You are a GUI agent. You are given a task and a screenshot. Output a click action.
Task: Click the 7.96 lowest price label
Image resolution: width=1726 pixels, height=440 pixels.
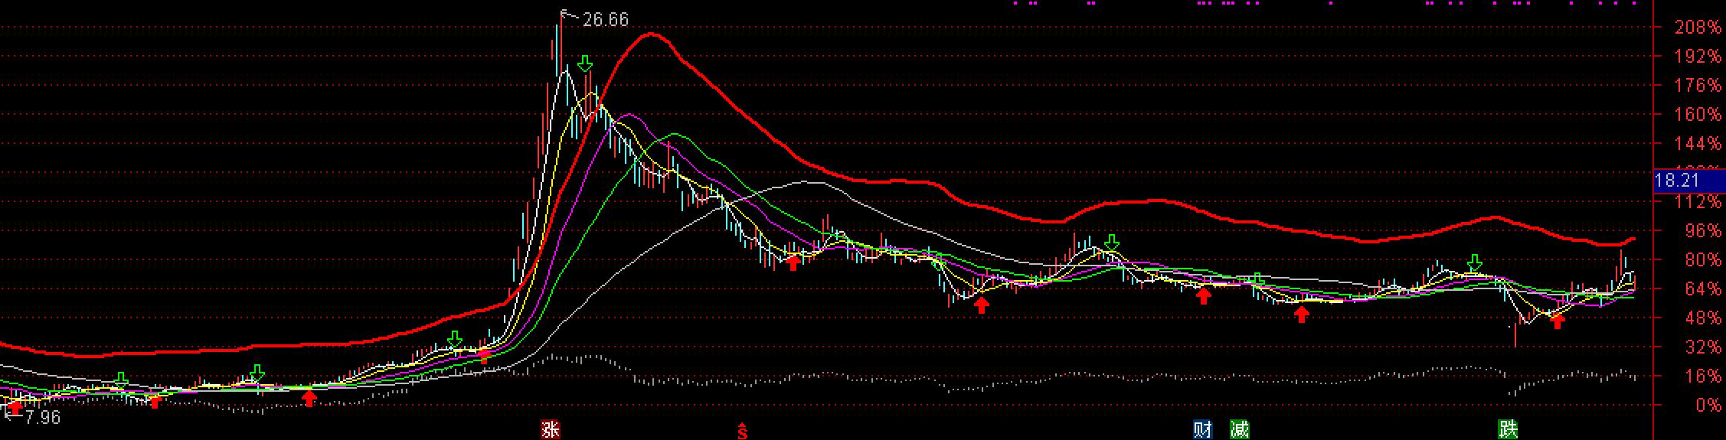(42, 418)
